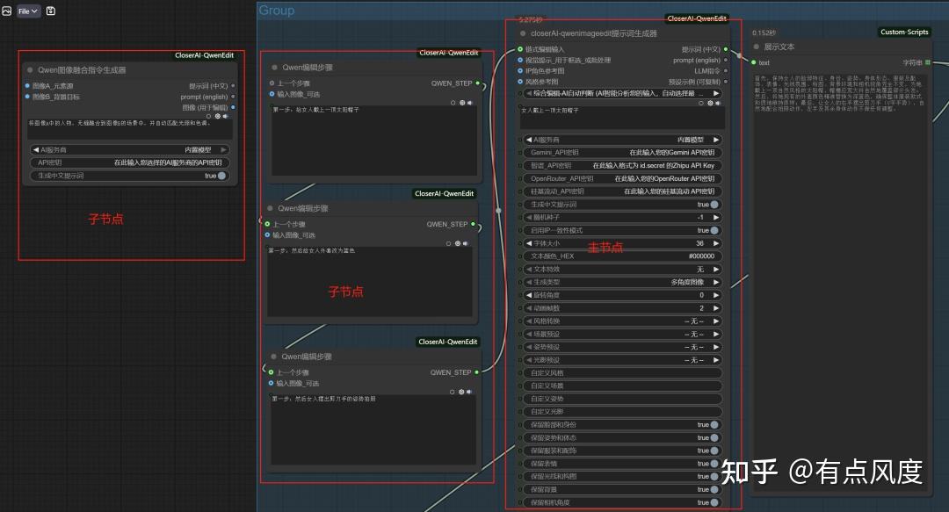This screenshot has width=949, height=512.
Task: Click title dot of Qwen编辑步骤 node with 太阳帽子 text
Action: pos(274,67)
